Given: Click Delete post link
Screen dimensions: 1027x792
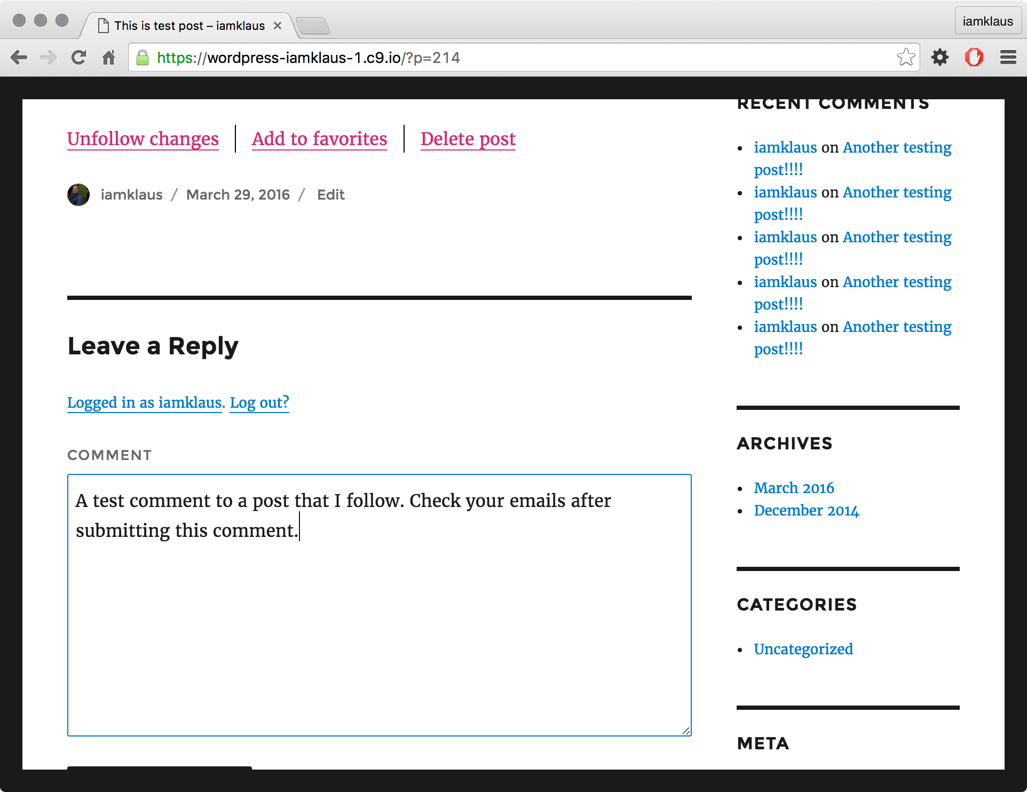Looking at the screenshot, I should coord(468,139).
